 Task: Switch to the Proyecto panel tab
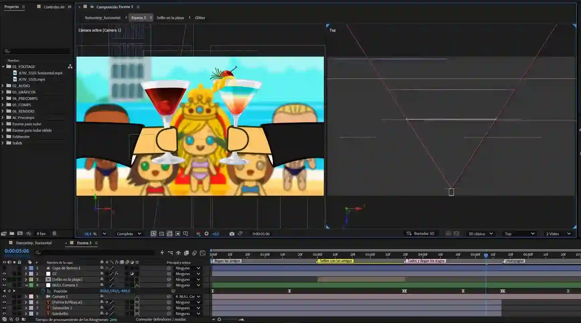click(11, 7)
